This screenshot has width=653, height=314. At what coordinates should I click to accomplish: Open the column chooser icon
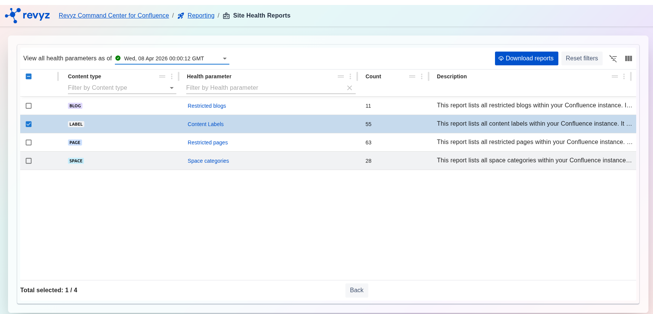click(x=629, y=58)
